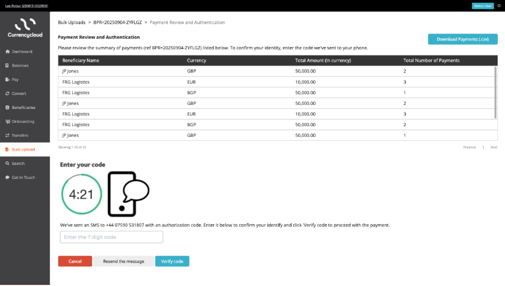Viewport: 505px width, 286px height.
Task: Click the Search magnifier icon
Action: click(7, 164)
